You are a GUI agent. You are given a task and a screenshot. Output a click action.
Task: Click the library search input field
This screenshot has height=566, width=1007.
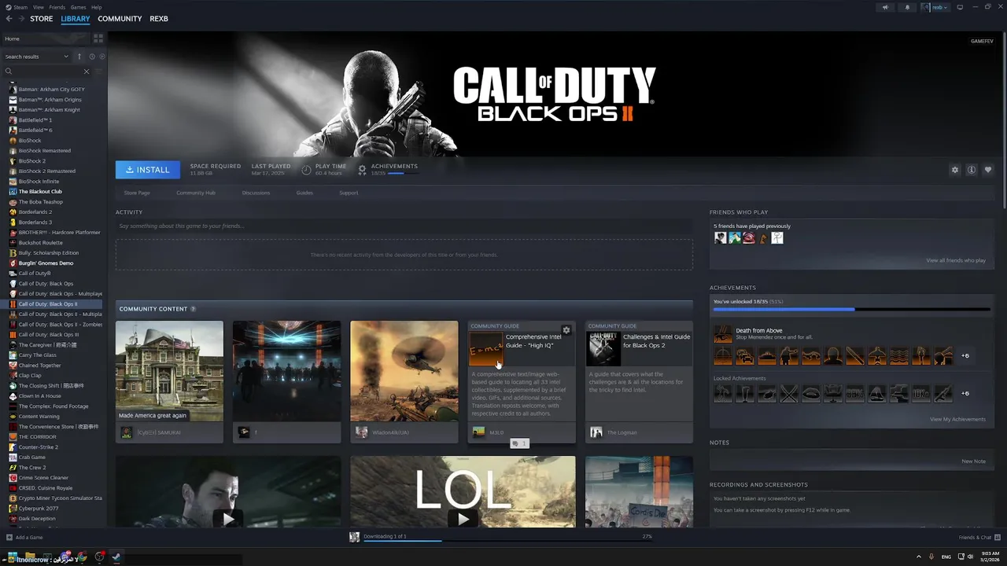(47, 72)
